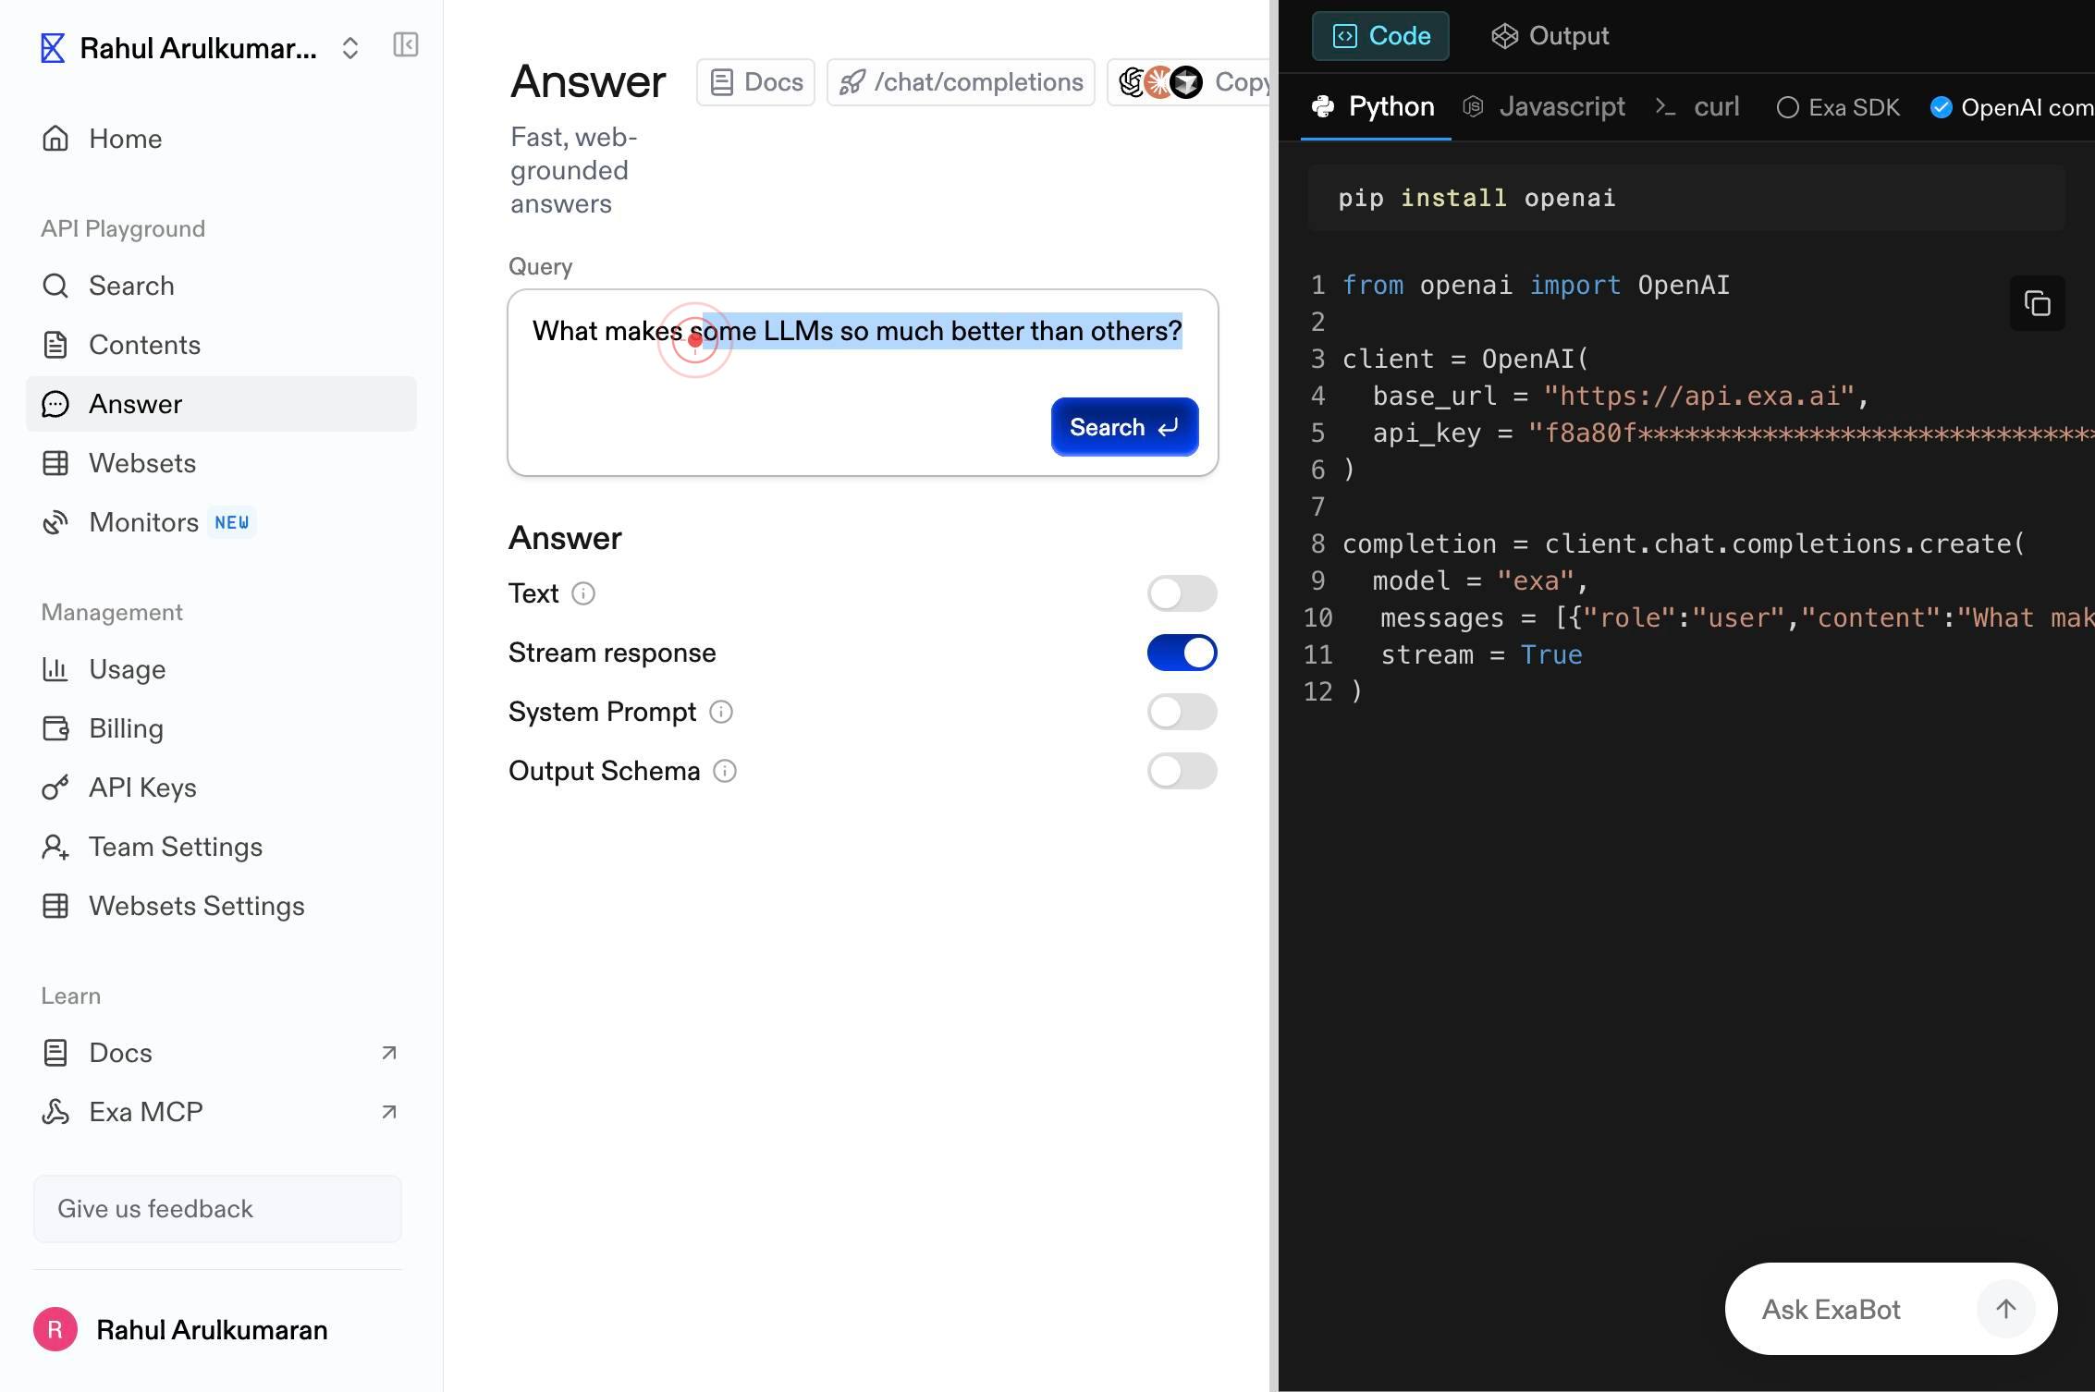Click the System Prompt info icon
Viewport: 2095px width, 1392px height.
click(x=721, y=712)
